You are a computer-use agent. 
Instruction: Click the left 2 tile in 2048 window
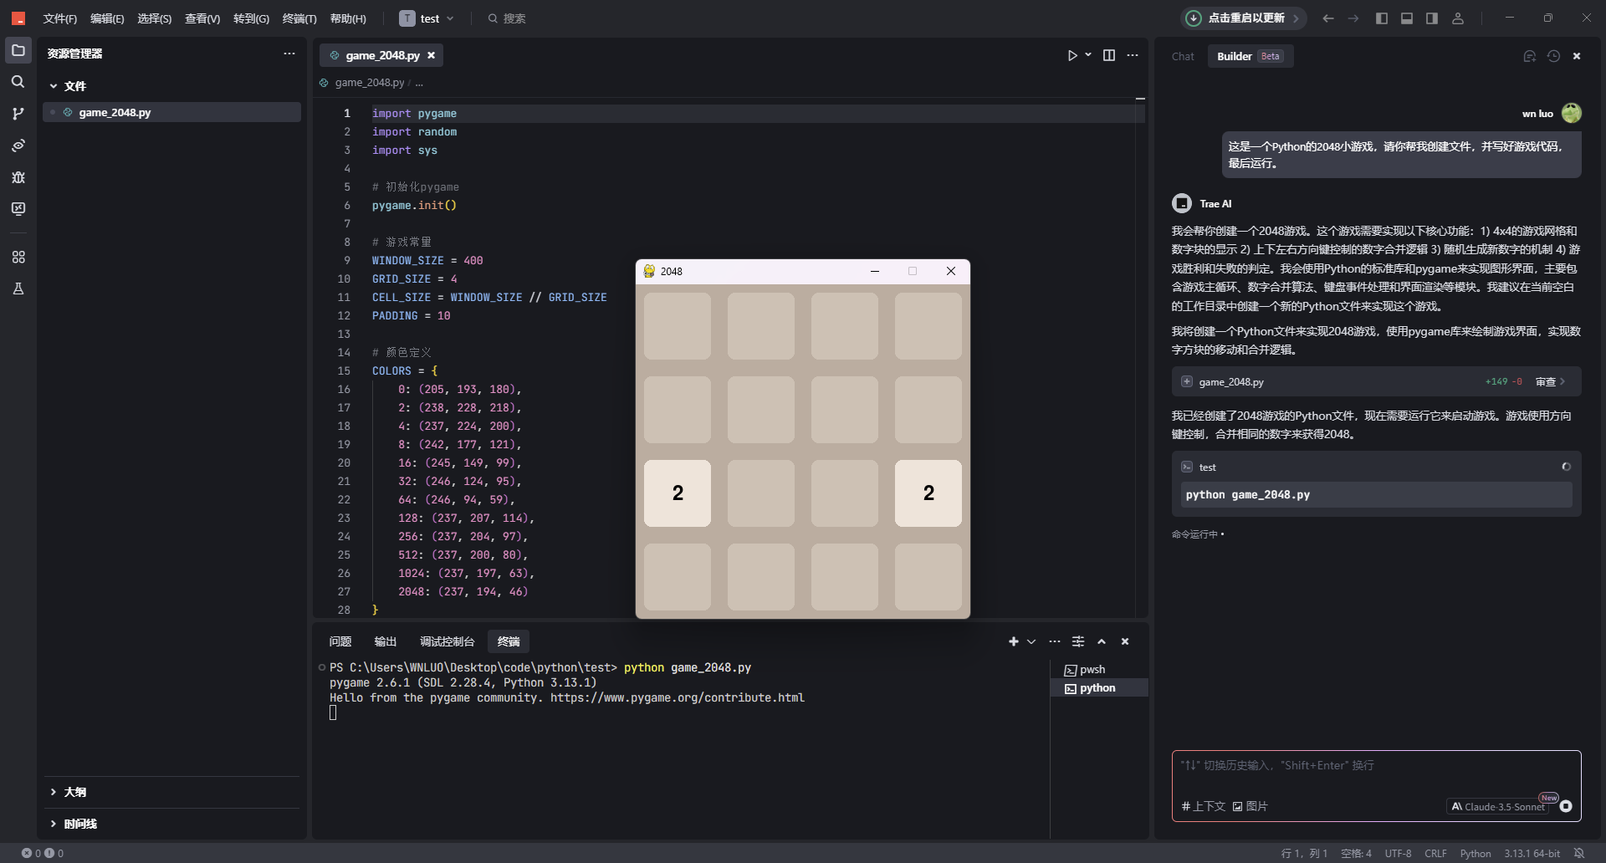click(678, 493)
